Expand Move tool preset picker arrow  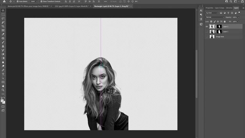click(x=14, y=2)
